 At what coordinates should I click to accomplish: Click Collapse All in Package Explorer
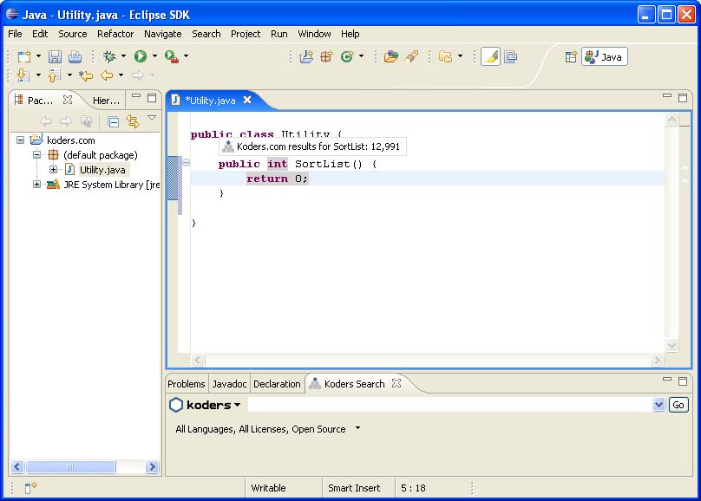113,121
